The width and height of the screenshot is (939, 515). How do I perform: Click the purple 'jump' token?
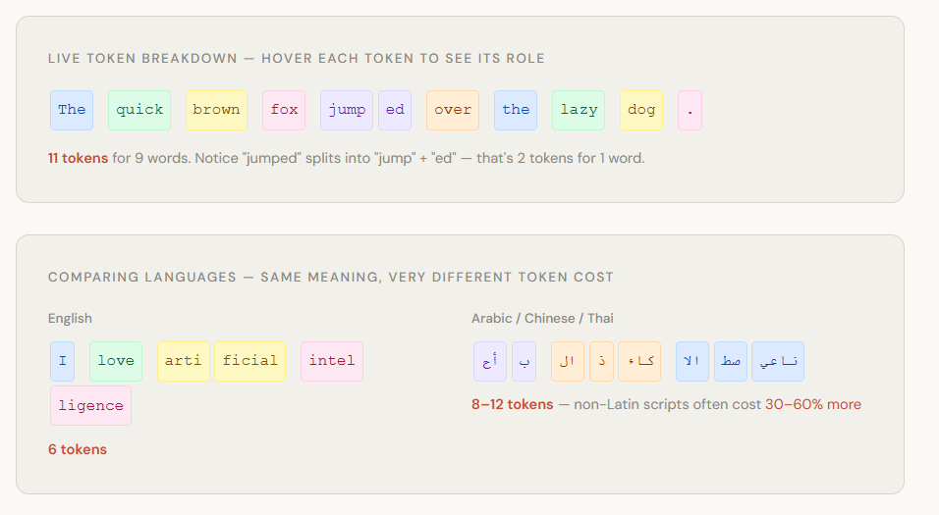click(347, 110)
